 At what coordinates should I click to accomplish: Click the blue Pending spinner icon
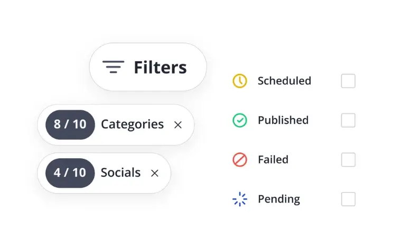coord(240,199)
